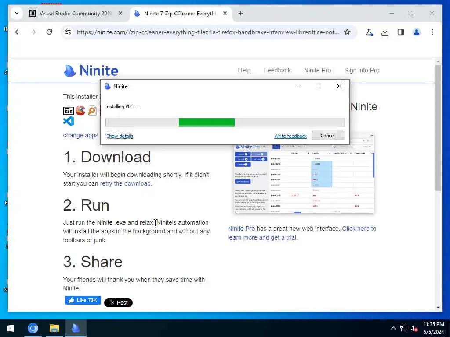
Task: Click the Ninite logo in page header
Action: pos(91,71)
